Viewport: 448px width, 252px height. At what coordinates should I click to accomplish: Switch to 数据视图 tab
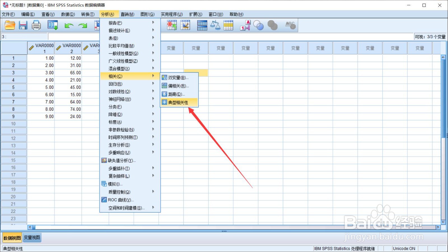coord(12,238)
